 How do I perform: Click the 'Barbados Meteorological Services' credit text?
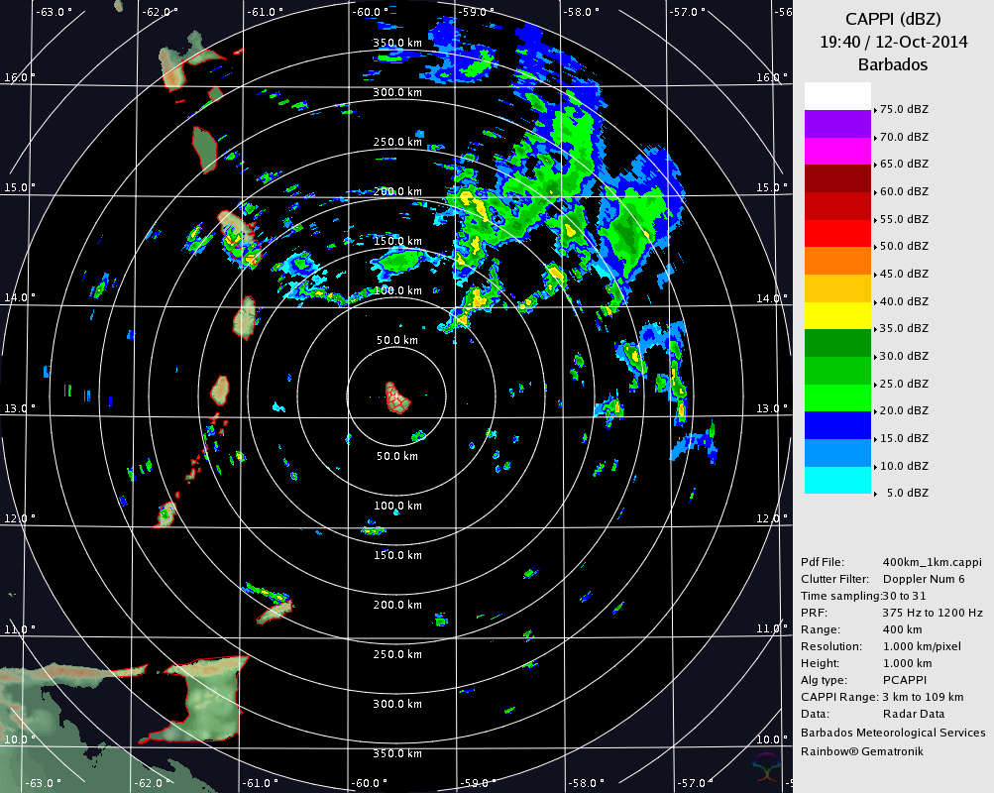(893, 733)
